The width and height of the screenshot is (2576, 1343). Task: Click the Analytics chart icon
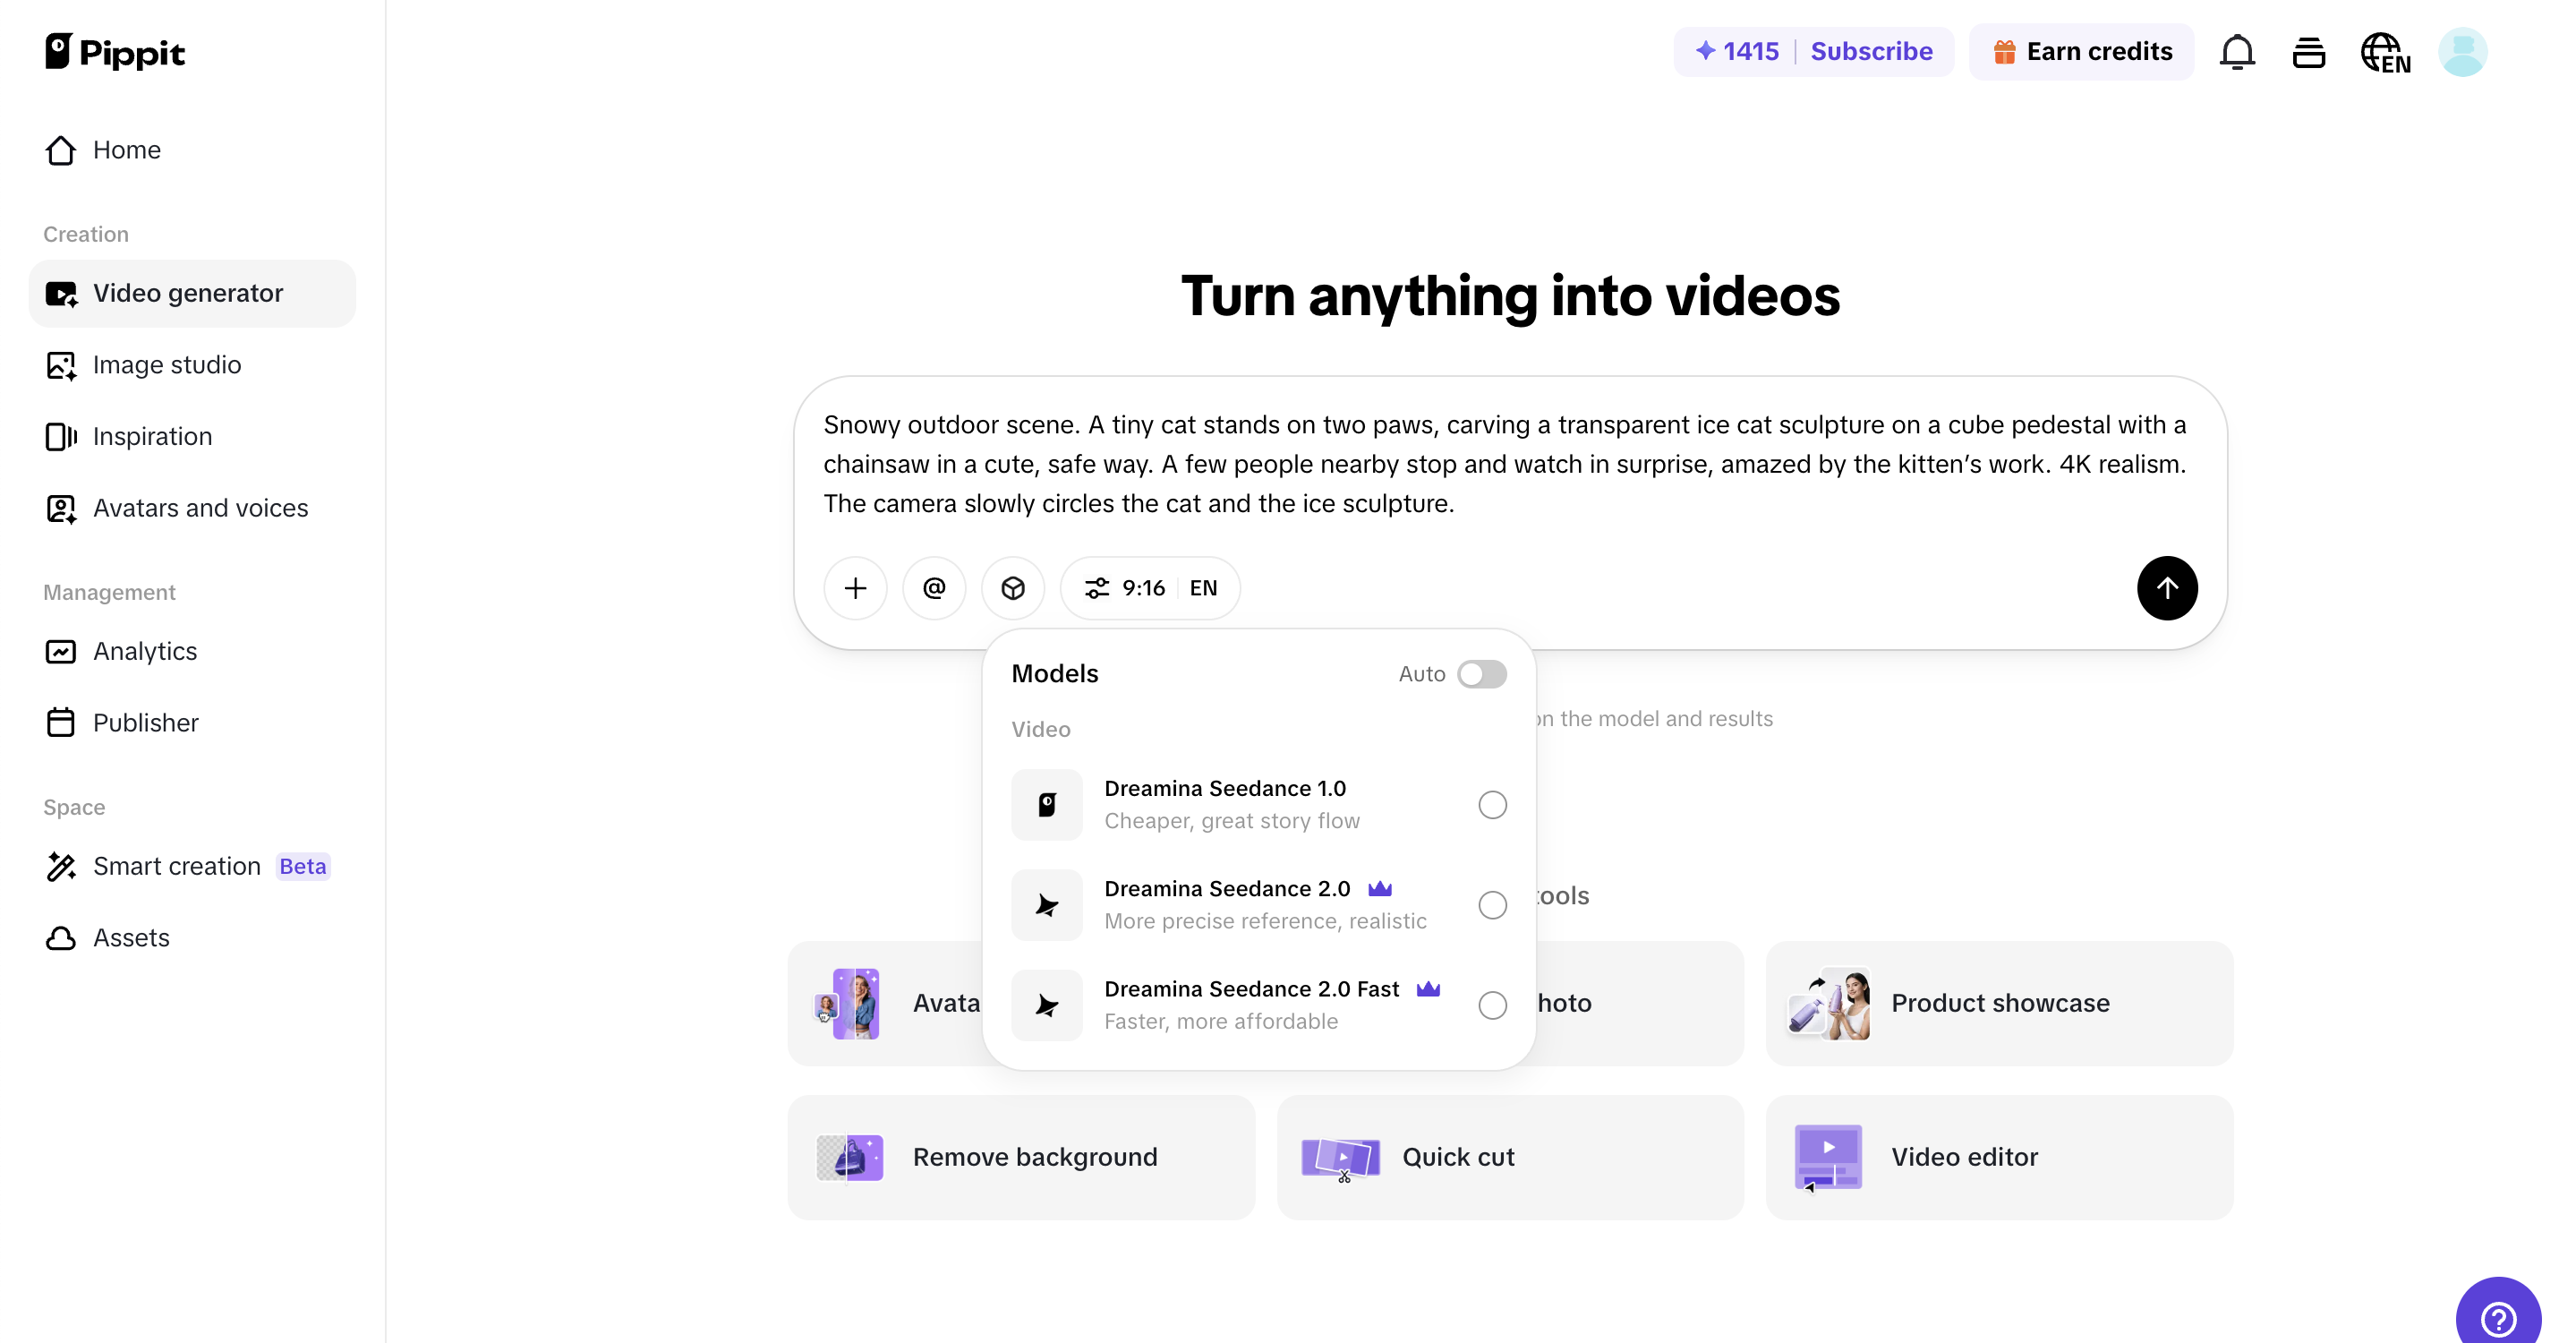pyautogui.click(x=61, y=651)
